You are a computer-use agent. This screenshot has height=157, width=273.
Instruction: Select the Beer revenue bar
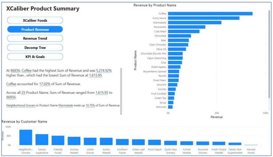(x=178, y=40)
